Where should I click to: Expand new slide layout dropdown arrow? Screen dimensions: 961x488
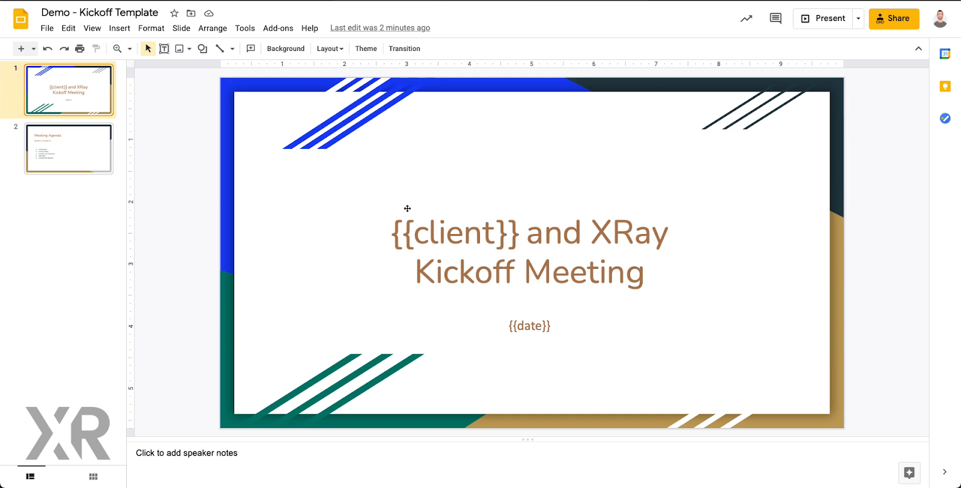(x=34, y=49)
